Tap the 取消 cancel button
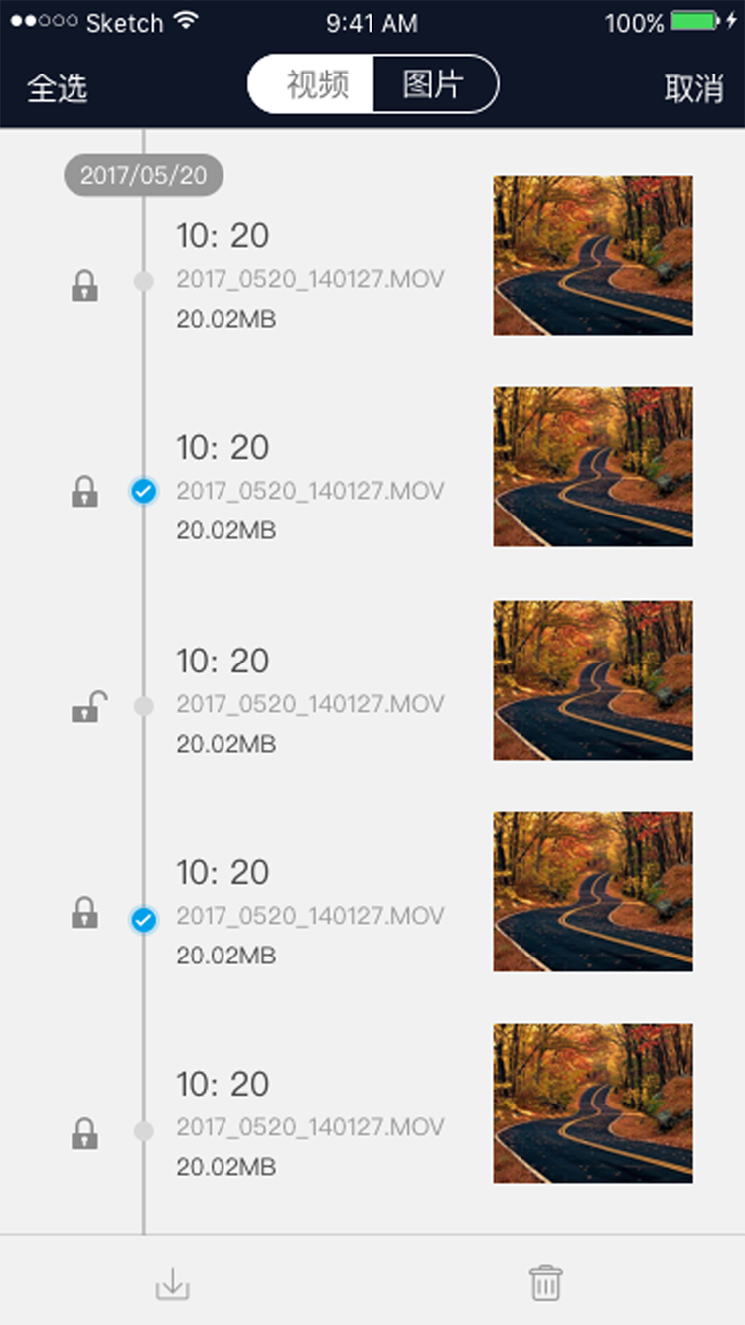The height and width of the screenshot is (1325, 745). (693, 88)
